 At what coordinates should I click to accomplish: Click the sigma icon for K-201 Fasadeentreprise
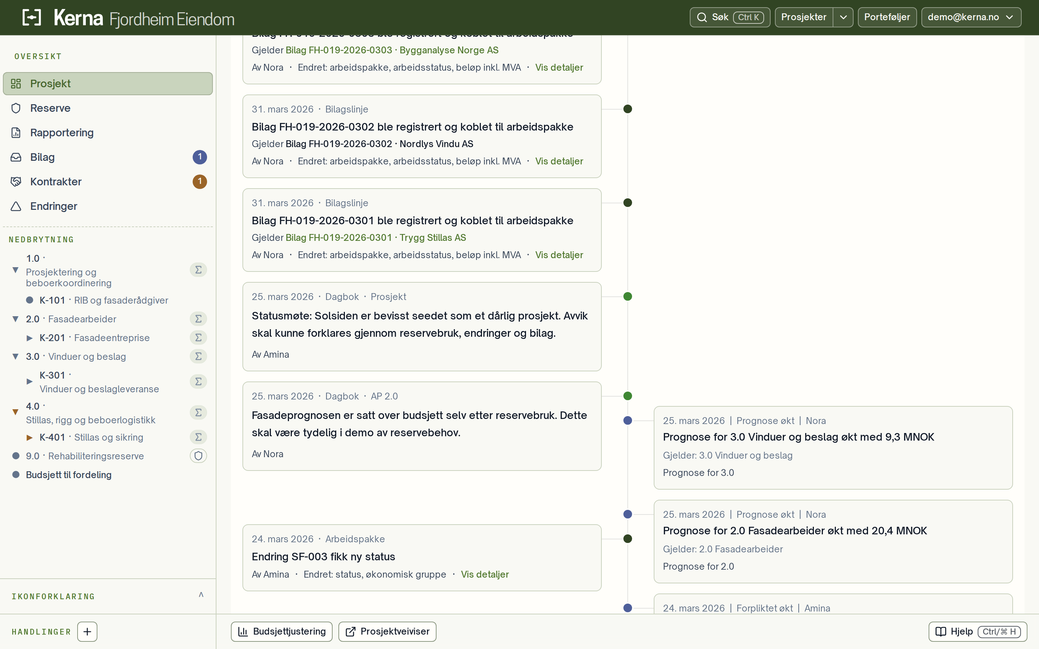coord(198,338)
